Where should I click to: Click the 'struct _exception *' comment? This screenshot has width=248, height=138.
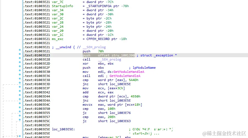pyautogui.click(x=158, y=55)
